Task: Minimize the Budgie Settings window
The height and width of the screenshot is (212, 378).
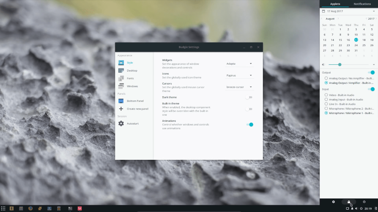Action: (244, 47)
